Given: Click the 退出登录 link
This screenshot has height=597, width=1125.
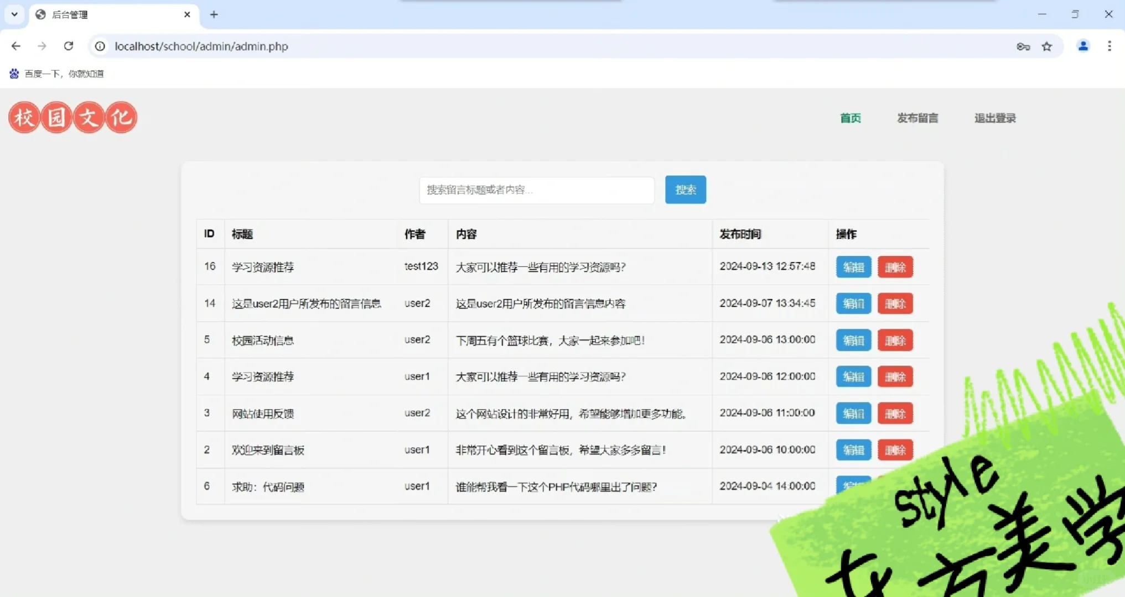Looking at the screenshot, I should (994, 118).
